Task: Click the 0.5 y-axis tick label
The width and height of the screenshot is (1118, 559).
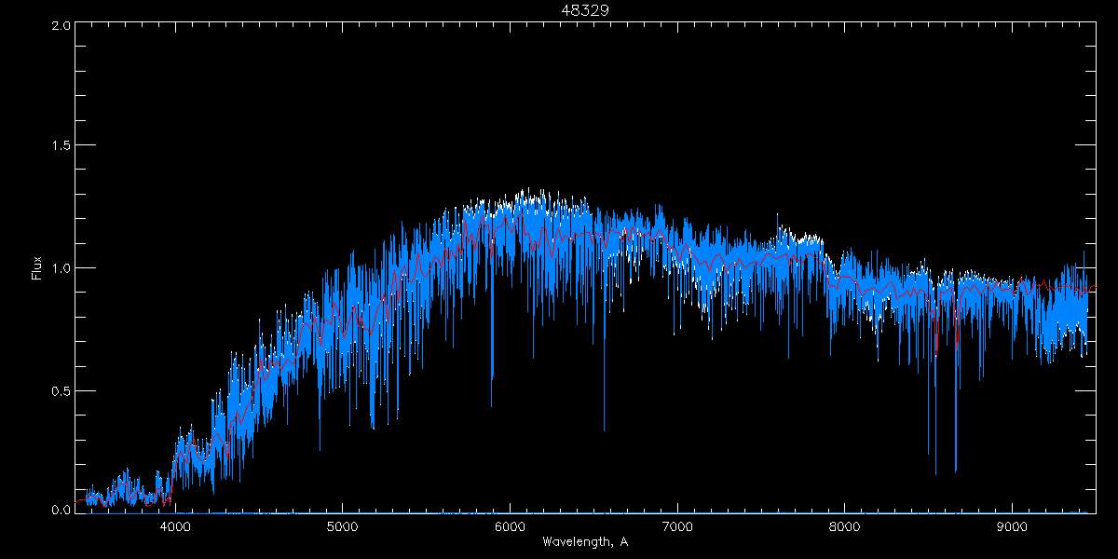Action: click(59, 390)
